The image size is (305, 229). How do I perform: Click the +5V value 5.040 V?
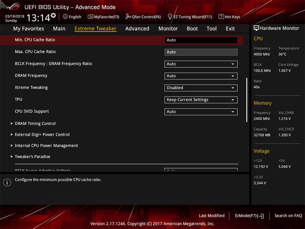(285, 167)
